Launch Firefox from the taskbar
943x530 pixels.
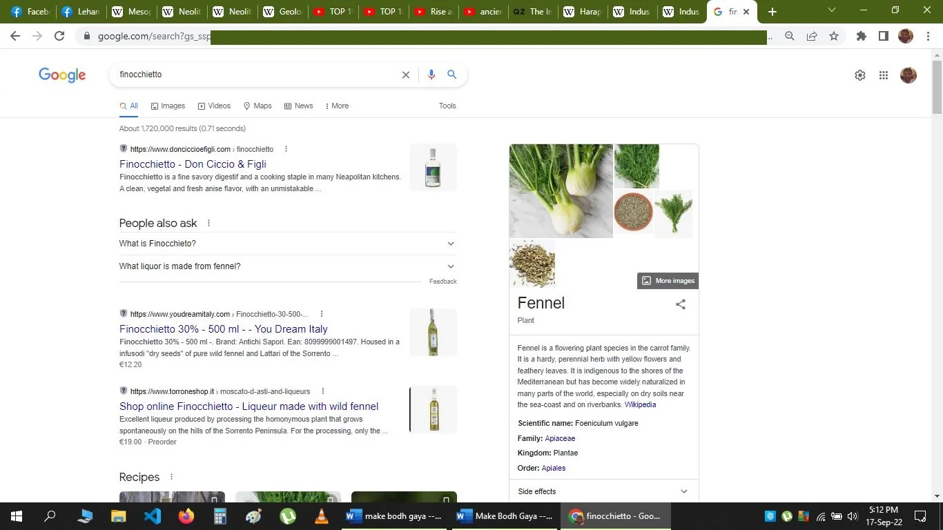[186, 516]
